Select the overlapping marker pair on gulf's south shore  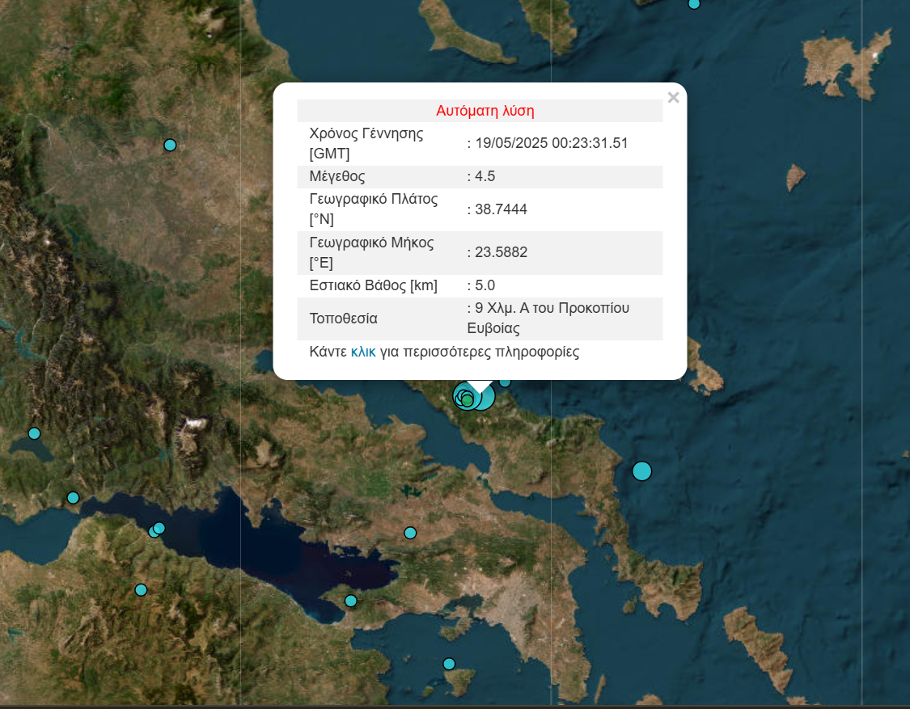[157, 530]
